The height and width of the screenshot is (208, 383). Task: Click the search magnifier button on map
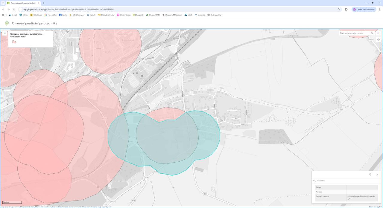[x=373, y=33]
